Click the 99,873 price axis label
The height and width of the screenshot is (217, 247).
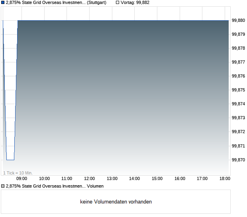click(238, 118)
